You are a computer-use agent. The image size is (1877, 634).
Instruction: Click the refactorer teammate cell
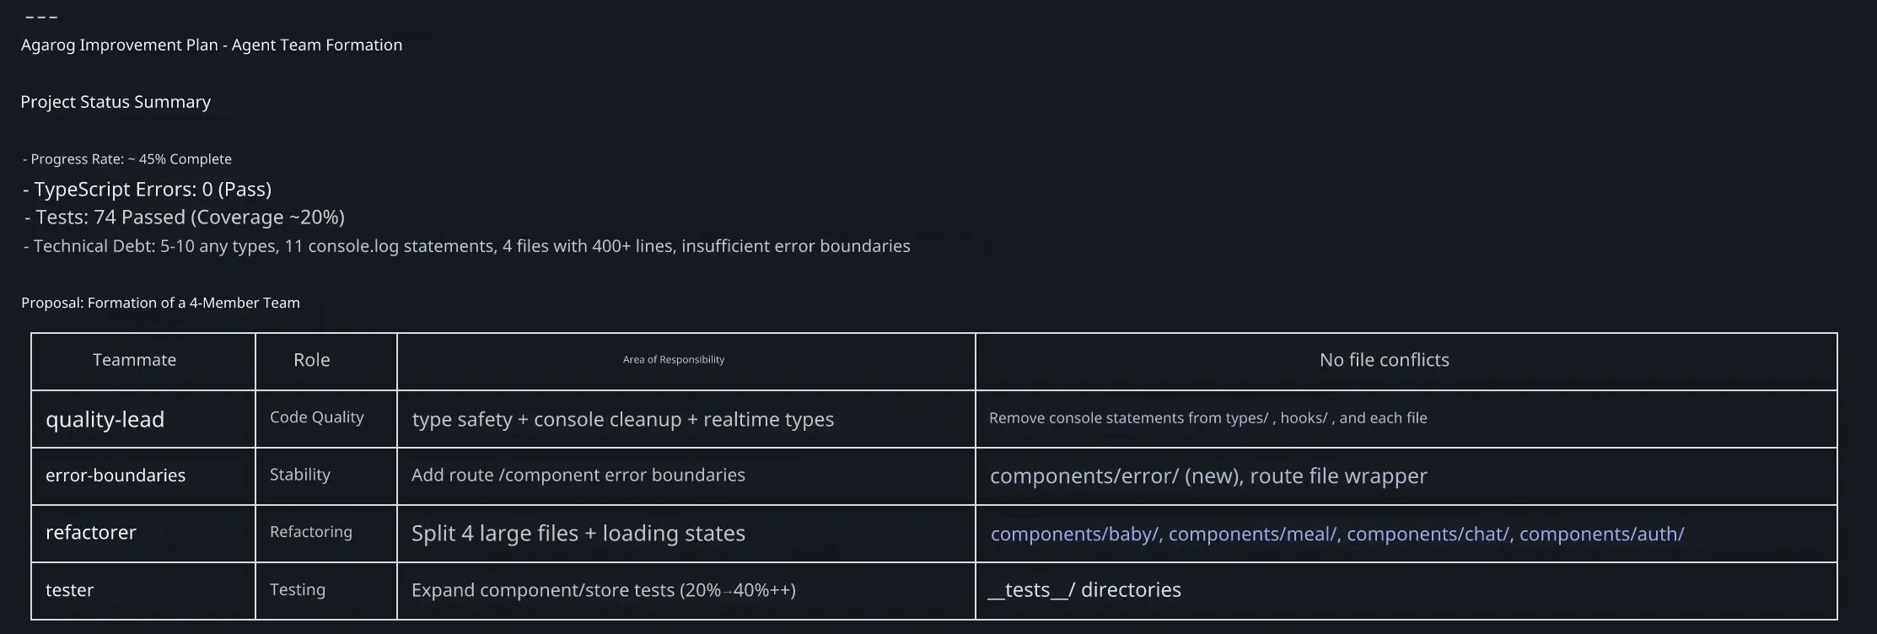pyautogui.click(x=91, y=533)
